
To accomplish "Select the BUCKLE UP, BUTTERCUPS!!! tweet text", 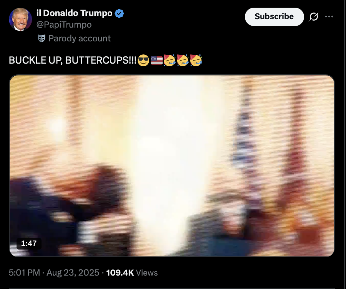I will (x=73, y=60).
